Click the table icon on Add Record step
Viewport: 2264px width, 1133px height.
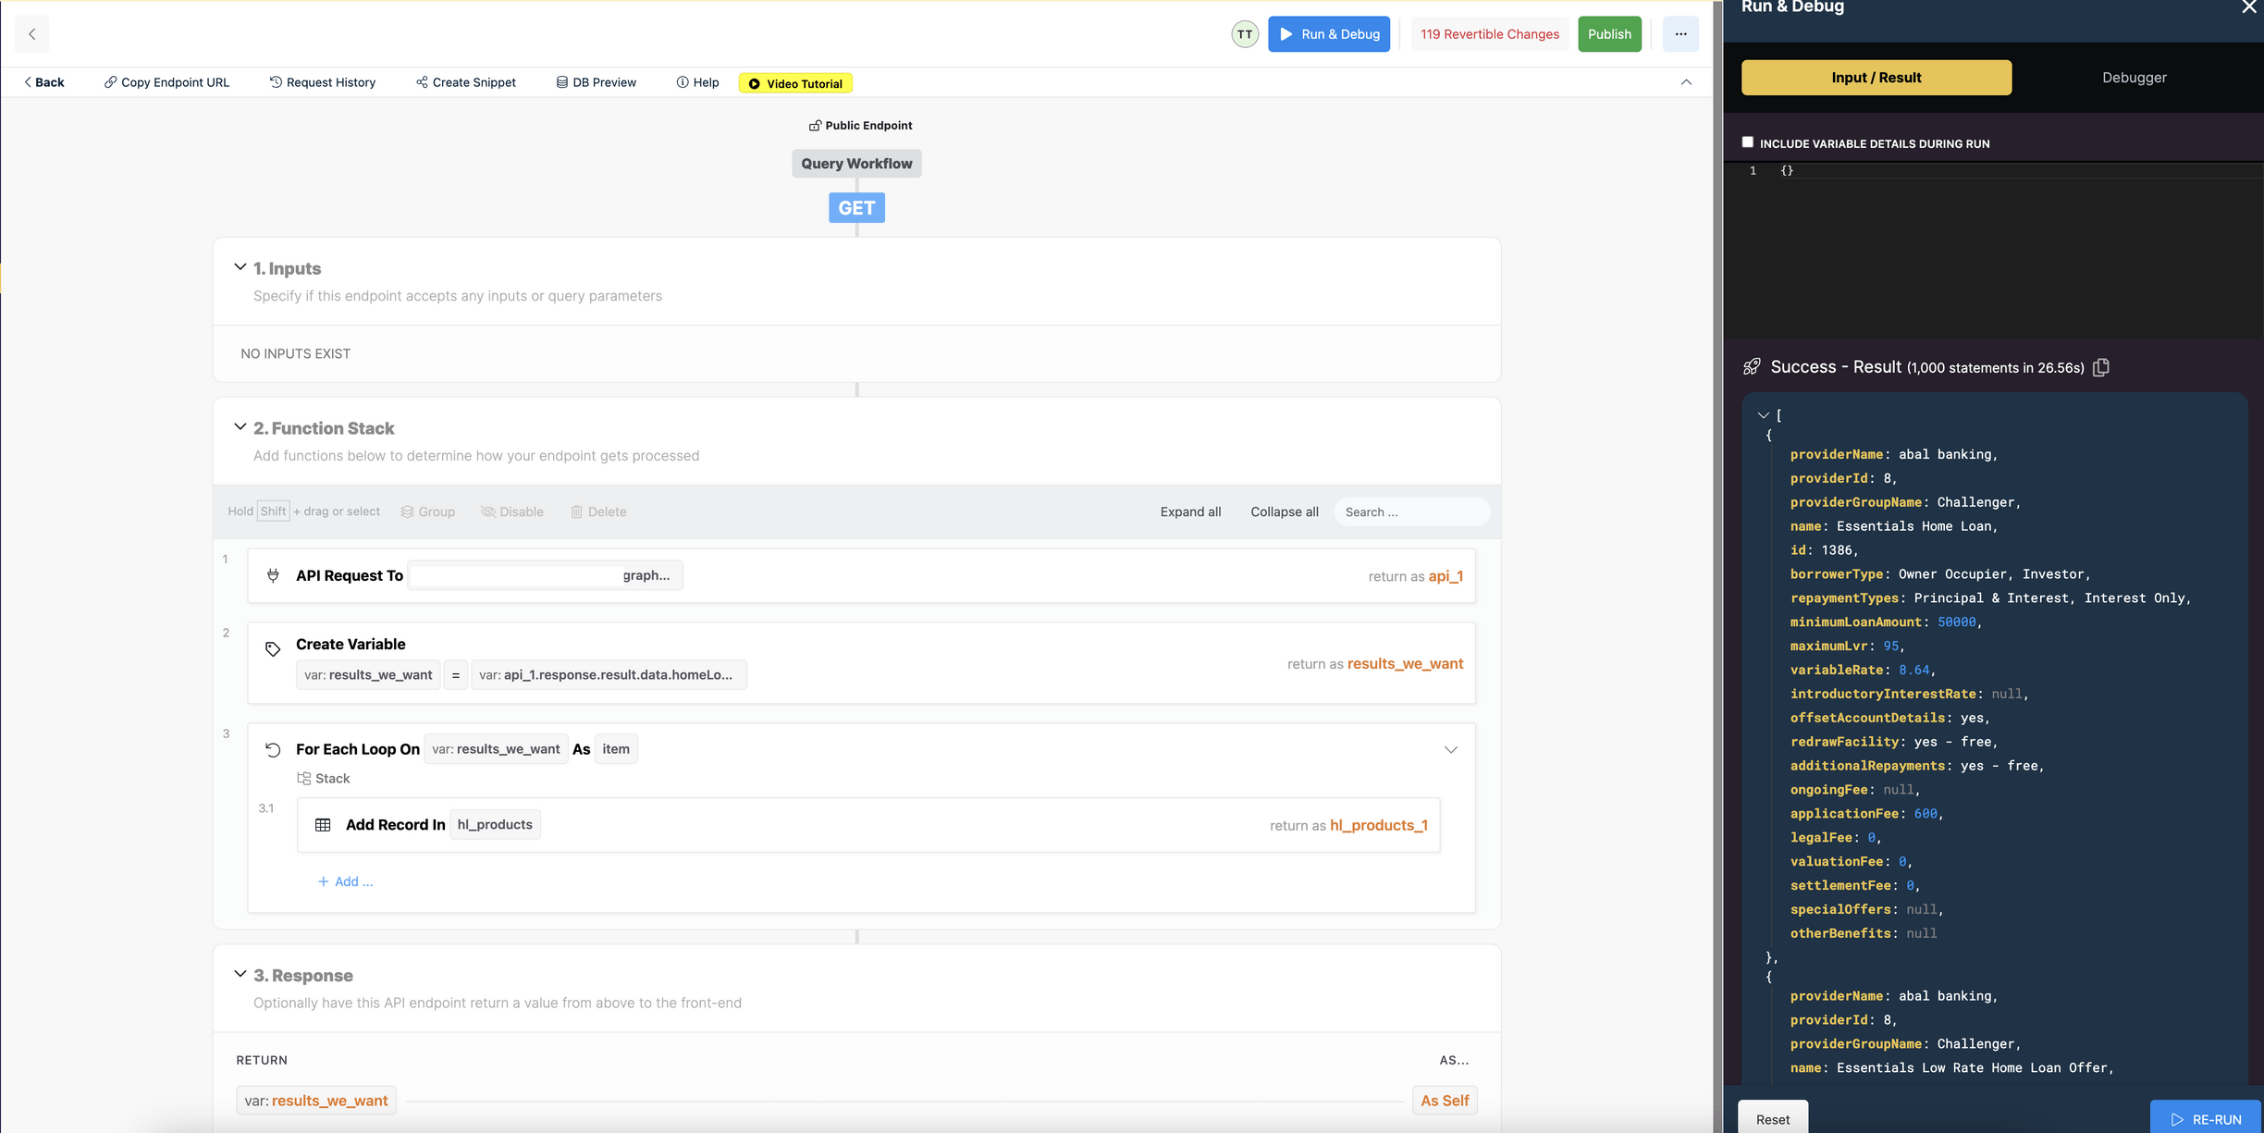pyautogui.click(x=323, y=825)
